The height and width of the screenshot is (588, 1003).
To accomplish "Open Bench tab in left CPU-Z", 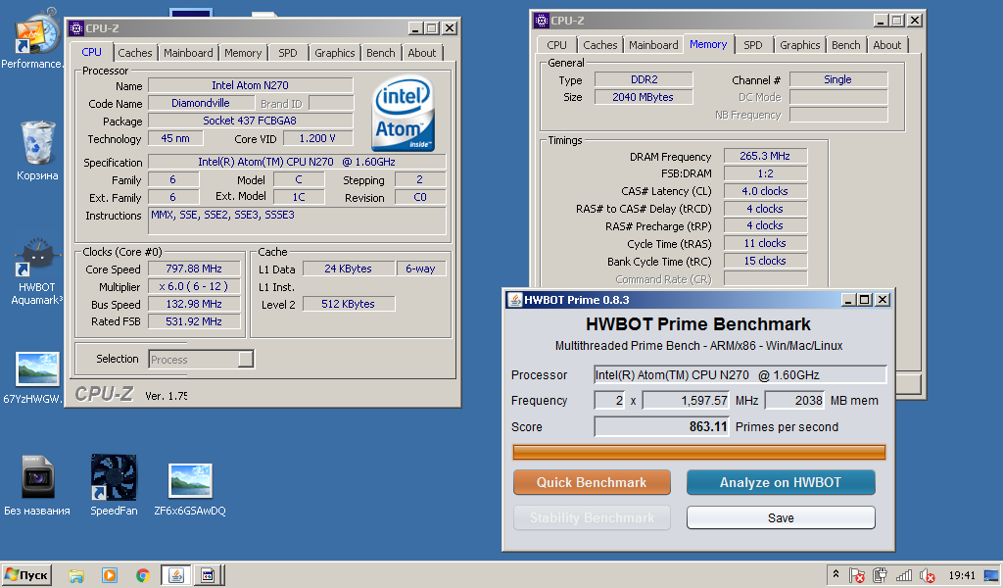I will [x=381, y=53].
